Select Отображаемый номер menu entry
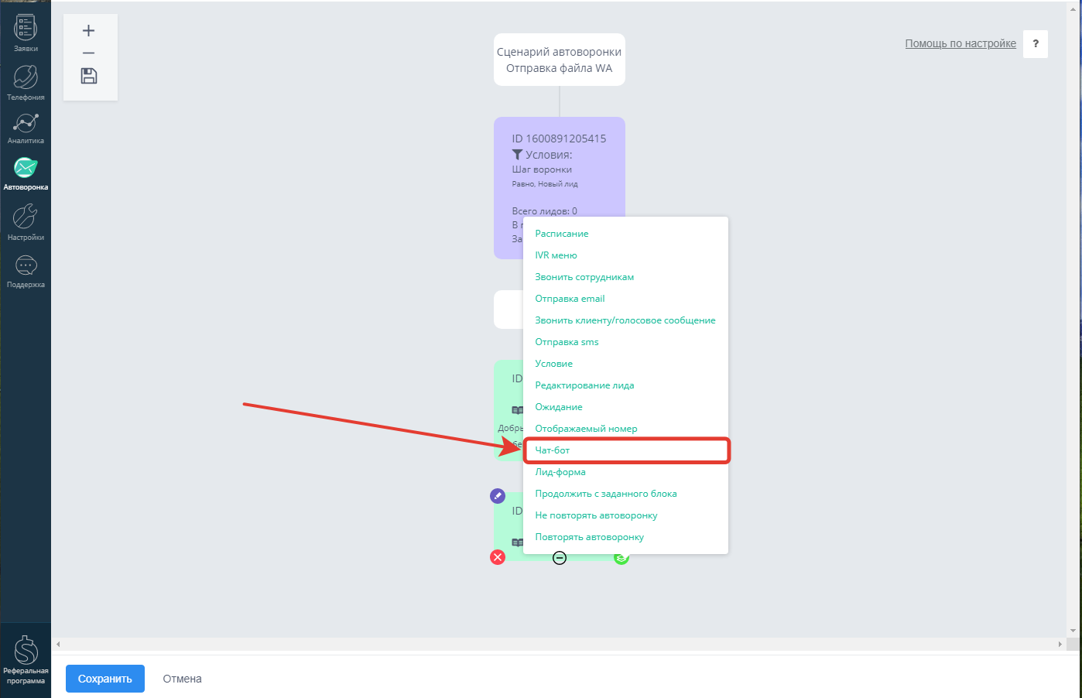 coord(586,429)
